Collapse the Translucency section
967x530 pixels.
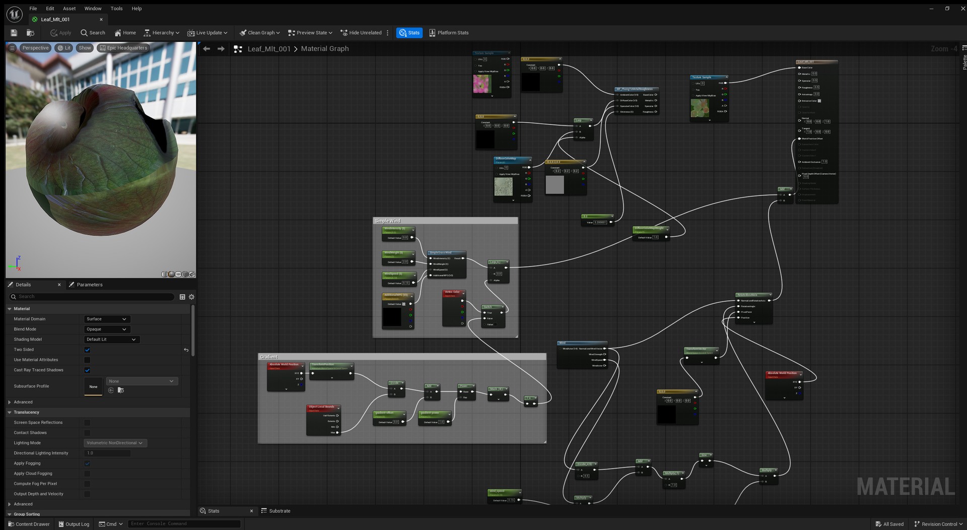10,412
